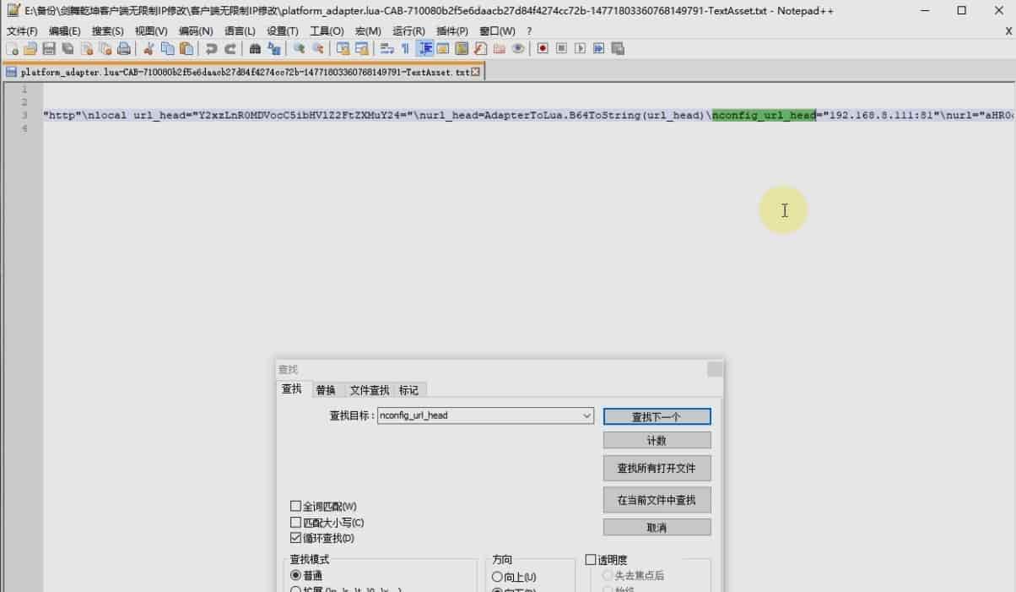The image size is (1016, 592).
Task: Click the Redo arrow icon
Action: (230, 49)
